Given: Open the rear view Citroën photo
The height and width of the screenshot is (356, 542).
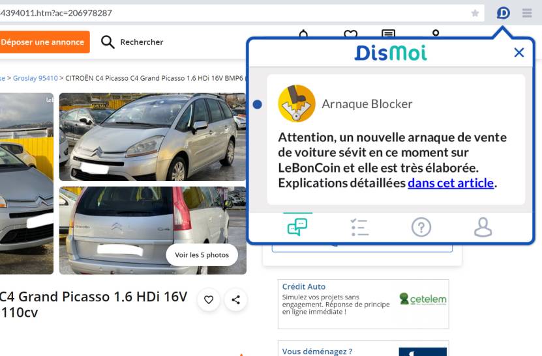Looking at the screenshot, I should pos(153,230).
